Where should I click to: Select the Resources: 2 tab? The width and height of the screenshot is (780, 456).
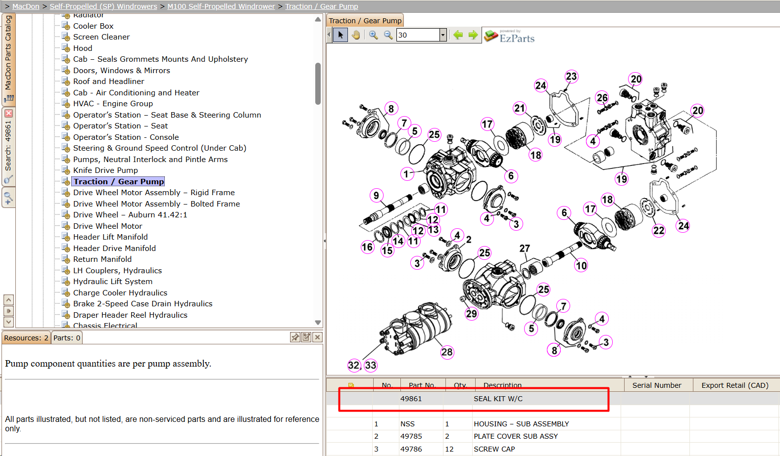pyautogui.click(x=26, y=338)
